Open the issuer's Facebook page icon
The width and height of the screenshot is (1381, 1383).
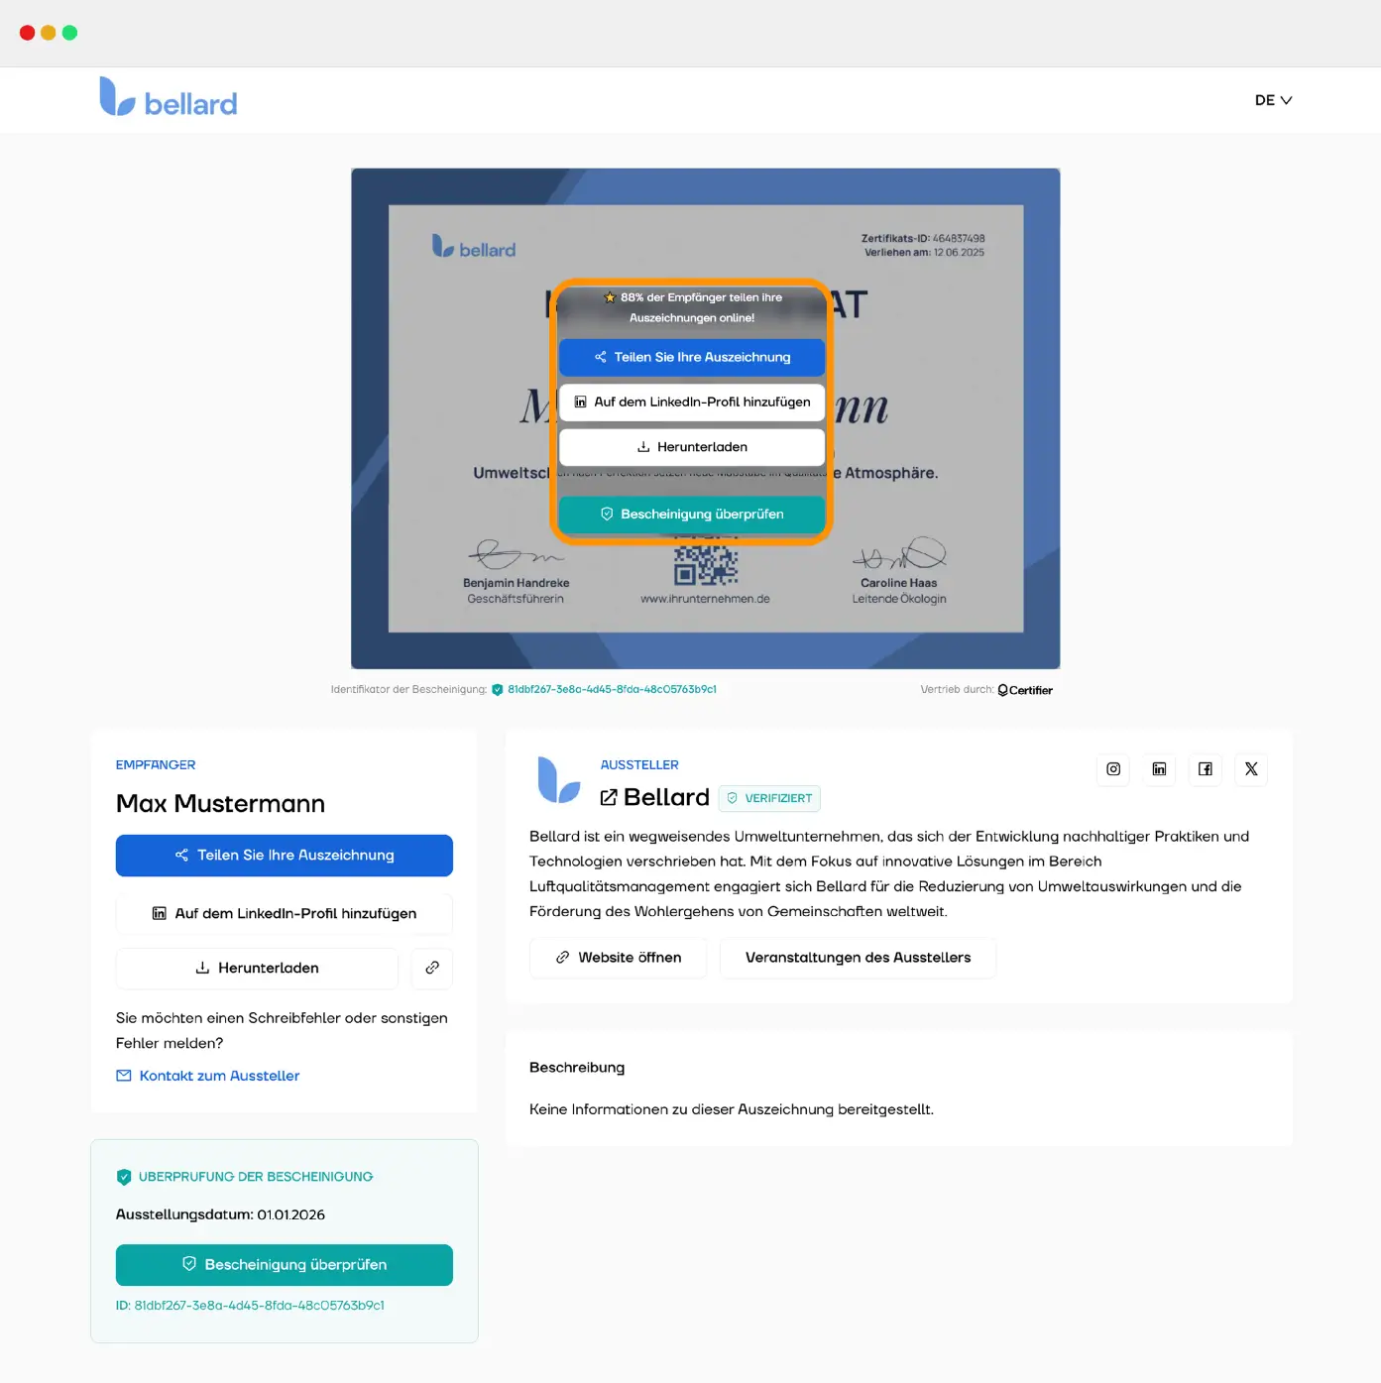click(1205, 769)
